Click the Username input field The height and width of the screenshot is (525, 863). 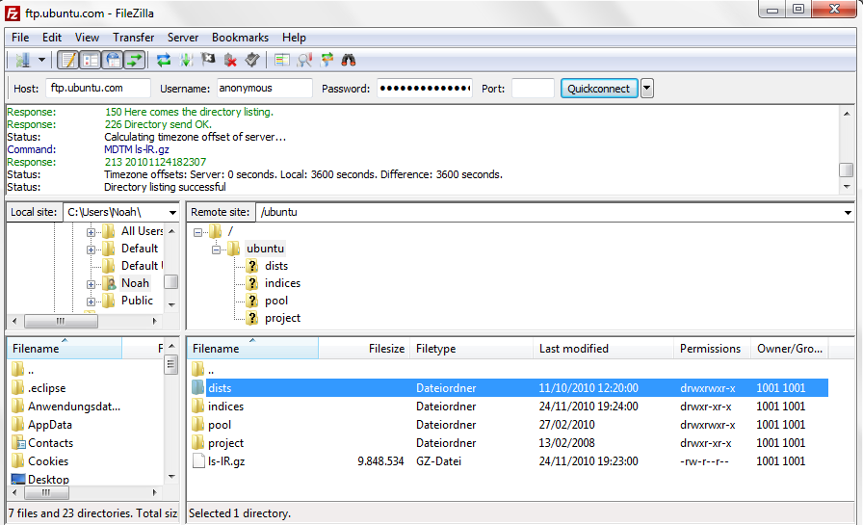(x=264, y=88)
